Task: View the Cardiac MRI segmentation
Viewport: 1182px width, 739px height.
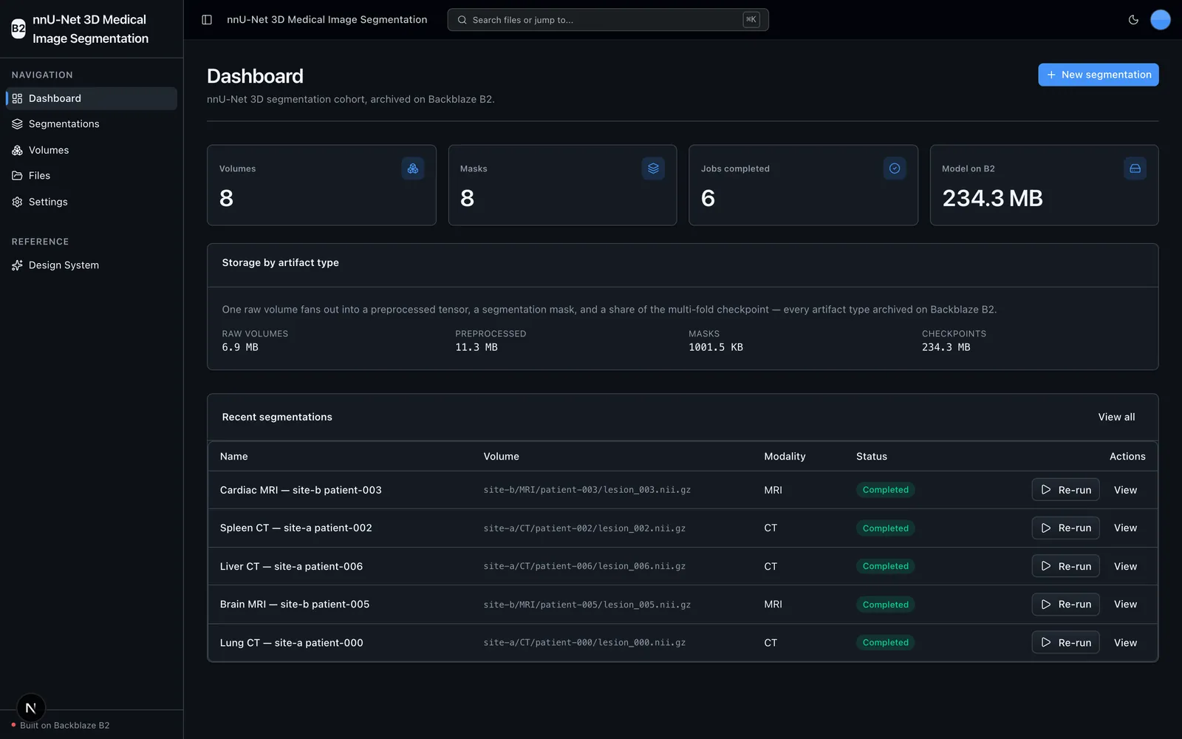Action: (1125, 490)
